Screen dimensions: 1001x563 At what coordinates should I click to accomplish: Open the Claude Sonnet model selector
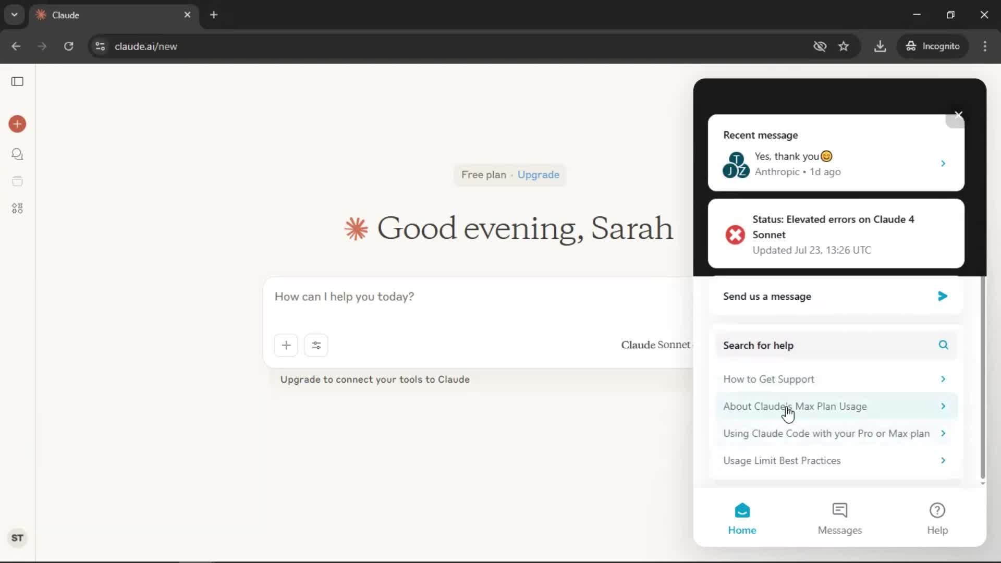(655, 345)
